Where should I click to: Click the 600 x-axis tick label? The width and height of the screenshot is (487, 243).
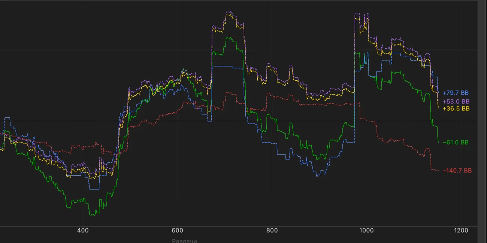pos(177,230)
